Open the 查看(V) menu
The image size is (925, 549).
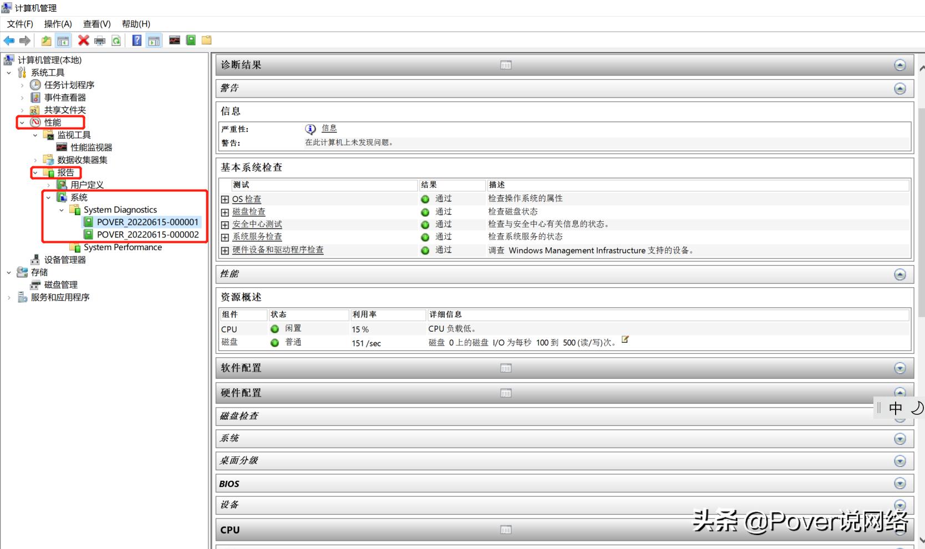tap(96, 24)
